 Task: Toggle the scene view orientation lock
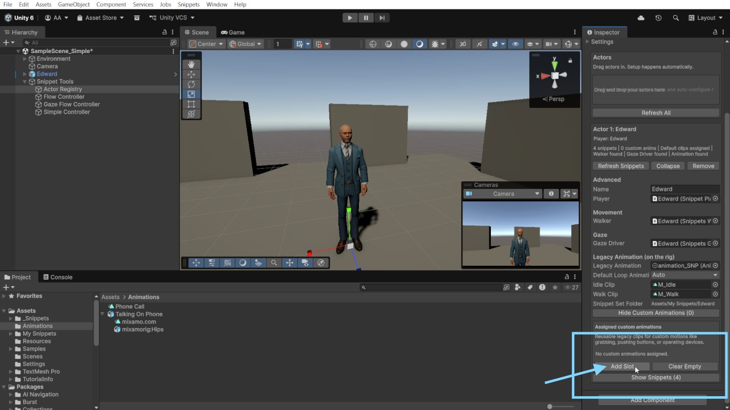(x=570, y=60)
